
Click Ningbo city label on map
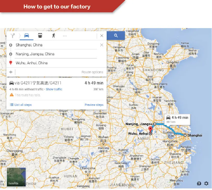[x=186, y=148]
